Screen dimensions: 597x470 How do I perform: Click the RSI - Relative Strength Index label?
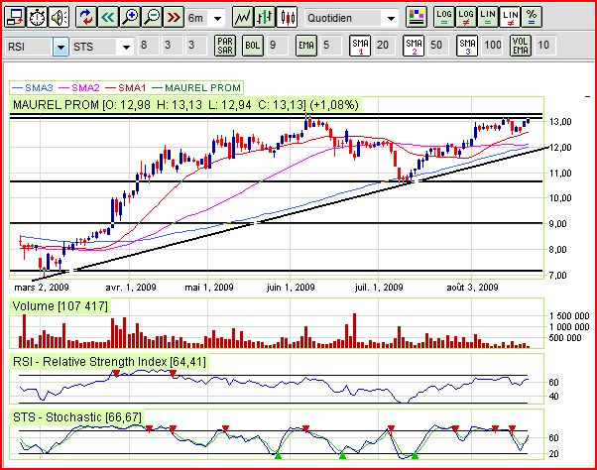pyautogui.click(x=109, y=362)
